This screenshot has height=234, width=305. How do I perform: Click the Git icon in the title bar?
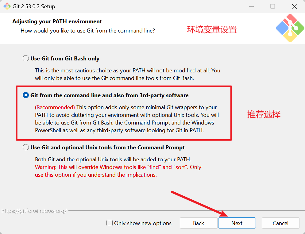(x=7, y=6)
